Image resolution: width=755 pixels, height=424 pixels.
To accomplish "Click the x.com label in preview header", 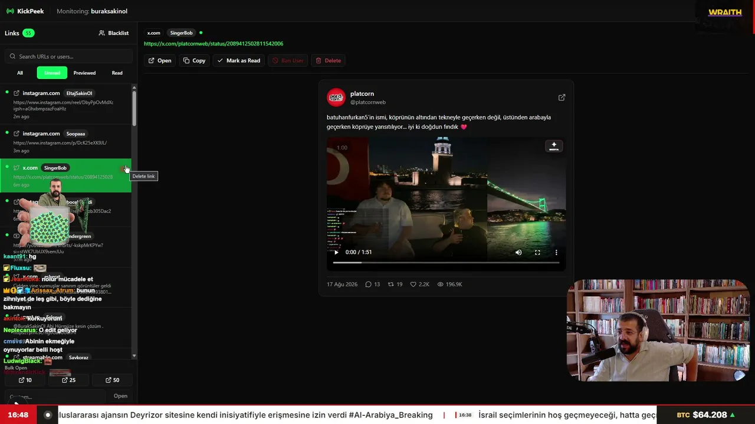I will click(153, 33).
